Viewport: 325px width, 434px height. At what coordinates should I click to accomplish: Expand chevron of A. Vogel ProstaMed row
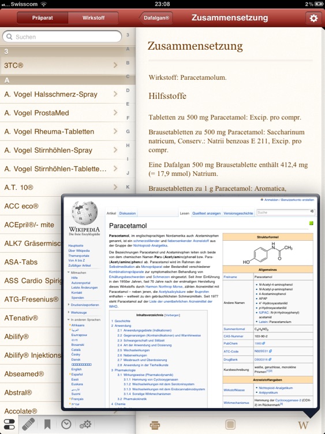(x=115, y=113)
